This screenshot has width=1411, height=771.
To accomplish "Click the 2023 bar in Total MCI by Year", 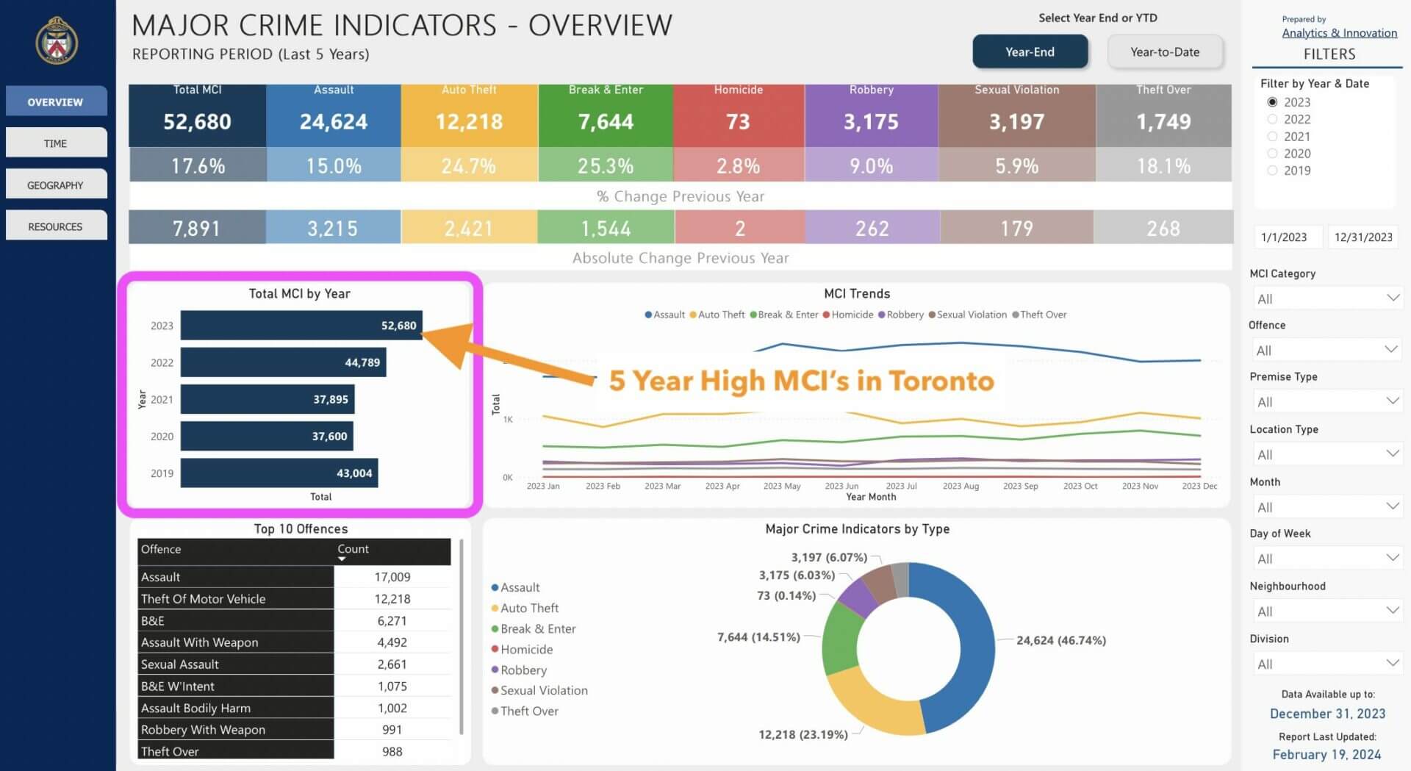I will pos(301,326).
